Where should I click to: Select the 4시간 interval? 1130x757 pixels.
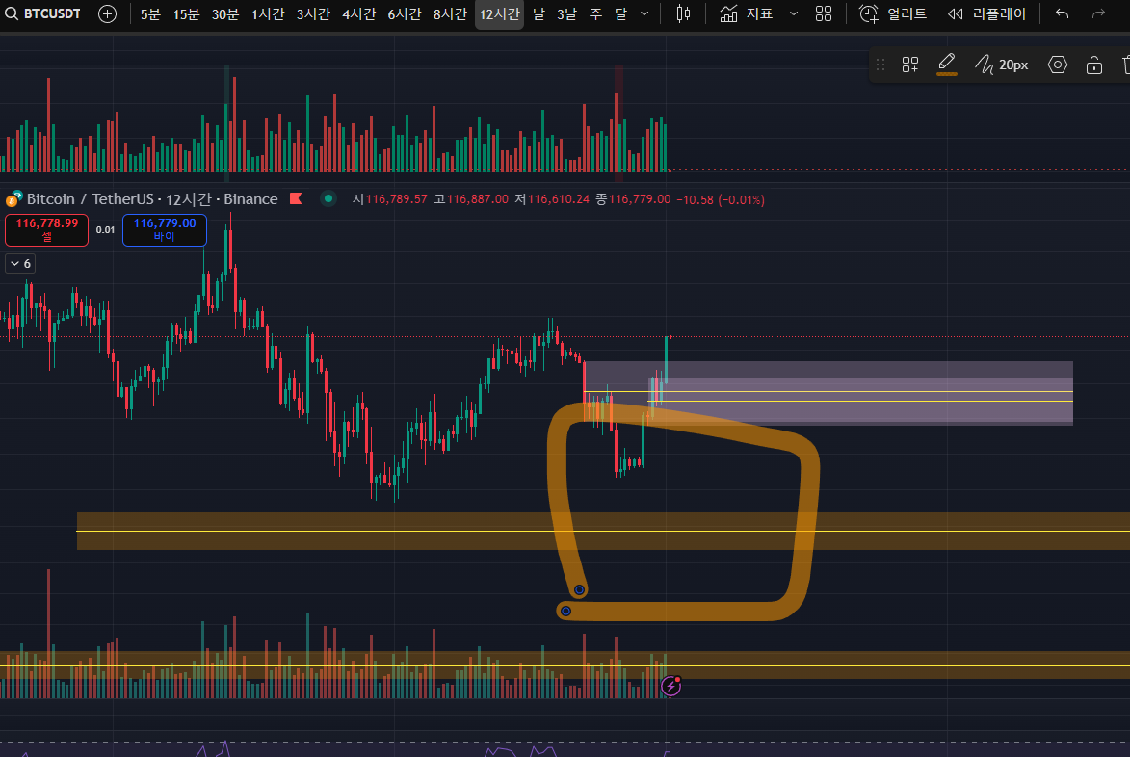[358, 13]
